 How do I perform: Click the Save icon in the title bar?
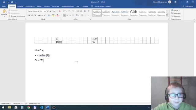click(x=4, y=2)
